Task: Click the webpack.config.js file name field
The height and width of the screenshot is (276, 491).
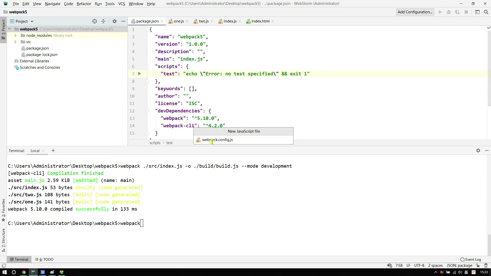Action: (243, 140)
